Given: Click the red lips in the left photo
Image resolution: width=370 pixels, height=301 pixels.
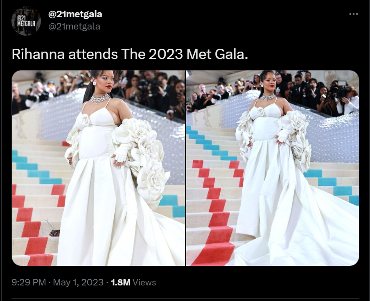Looking at the screenshot, I should pyautogui.click(x=108, y=87).
